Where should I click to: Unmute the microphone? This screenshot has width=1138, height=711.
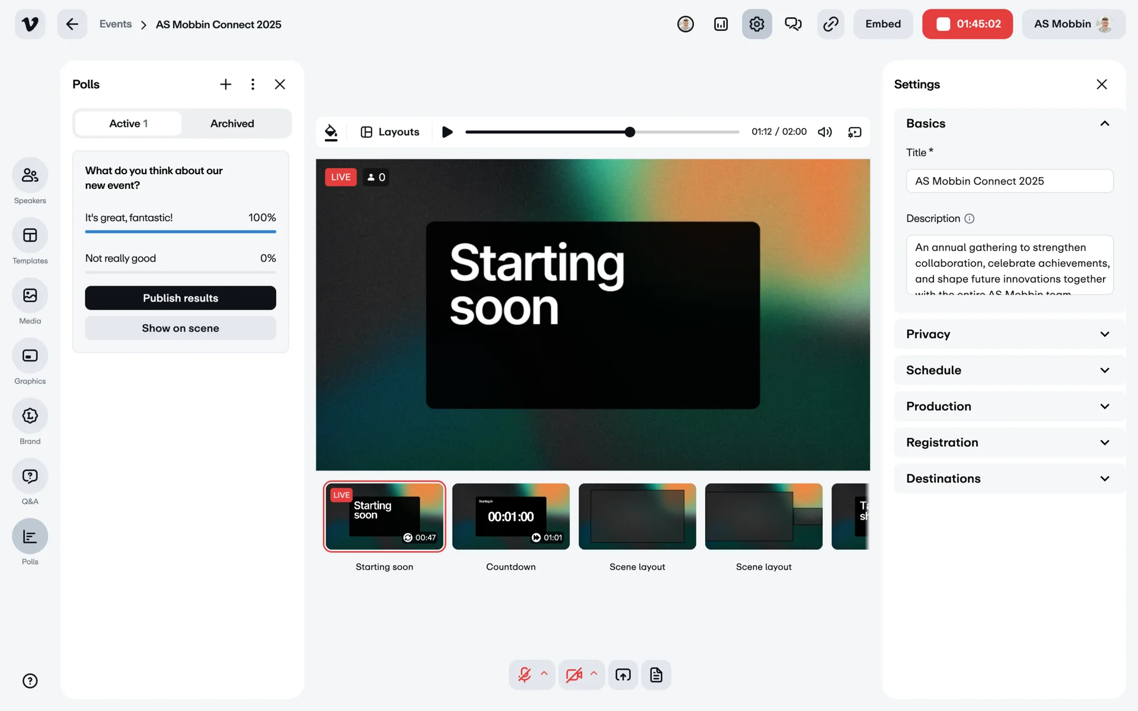click(x=525, y=675)
